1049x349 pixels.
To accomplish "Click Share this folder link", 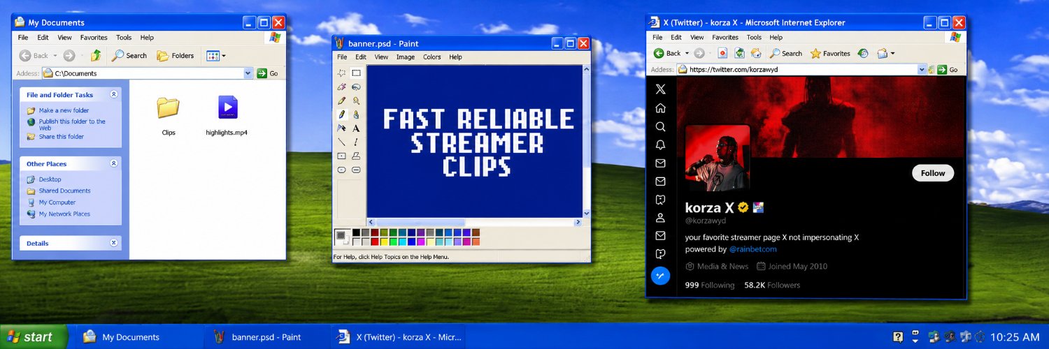I will point(61,137).
